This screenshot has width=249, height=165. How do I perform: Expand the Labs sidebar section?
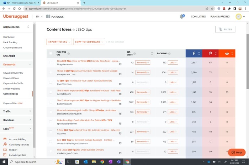pyautogui.click(x=17, y=129)
